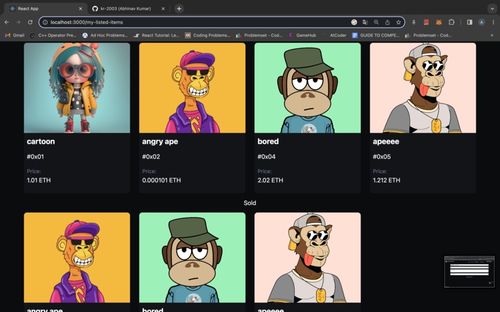This screenshot has height=312, width=500.
Task: Go back to the previous page
Action: (7, 22)
